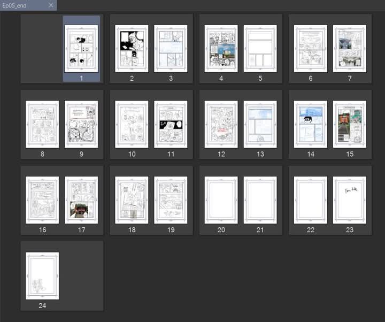This screenshot has height=322, width=385.
Task: Select page 10 thumbnail
Action: (132, 124)
